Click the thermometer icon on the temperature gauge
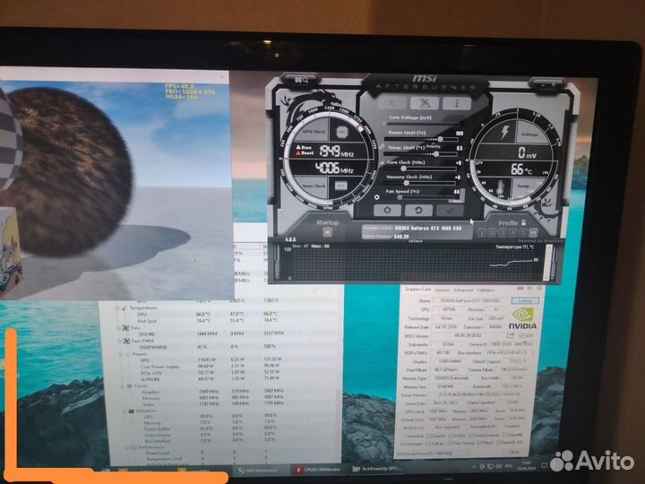 tap(500, 188)
